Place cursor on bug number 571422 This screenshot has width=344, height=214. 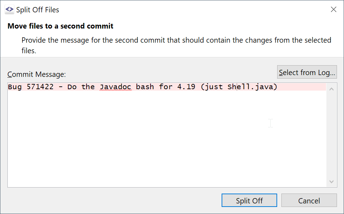click(x=40, y=87)
